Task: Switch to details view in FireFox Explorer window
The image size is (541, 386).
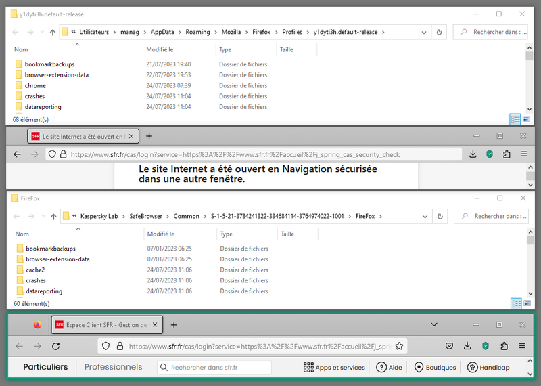Action: coord(516,304)
